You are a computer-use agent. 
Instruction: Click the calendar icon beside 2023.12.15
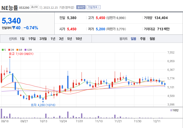[x=41, y=8]
